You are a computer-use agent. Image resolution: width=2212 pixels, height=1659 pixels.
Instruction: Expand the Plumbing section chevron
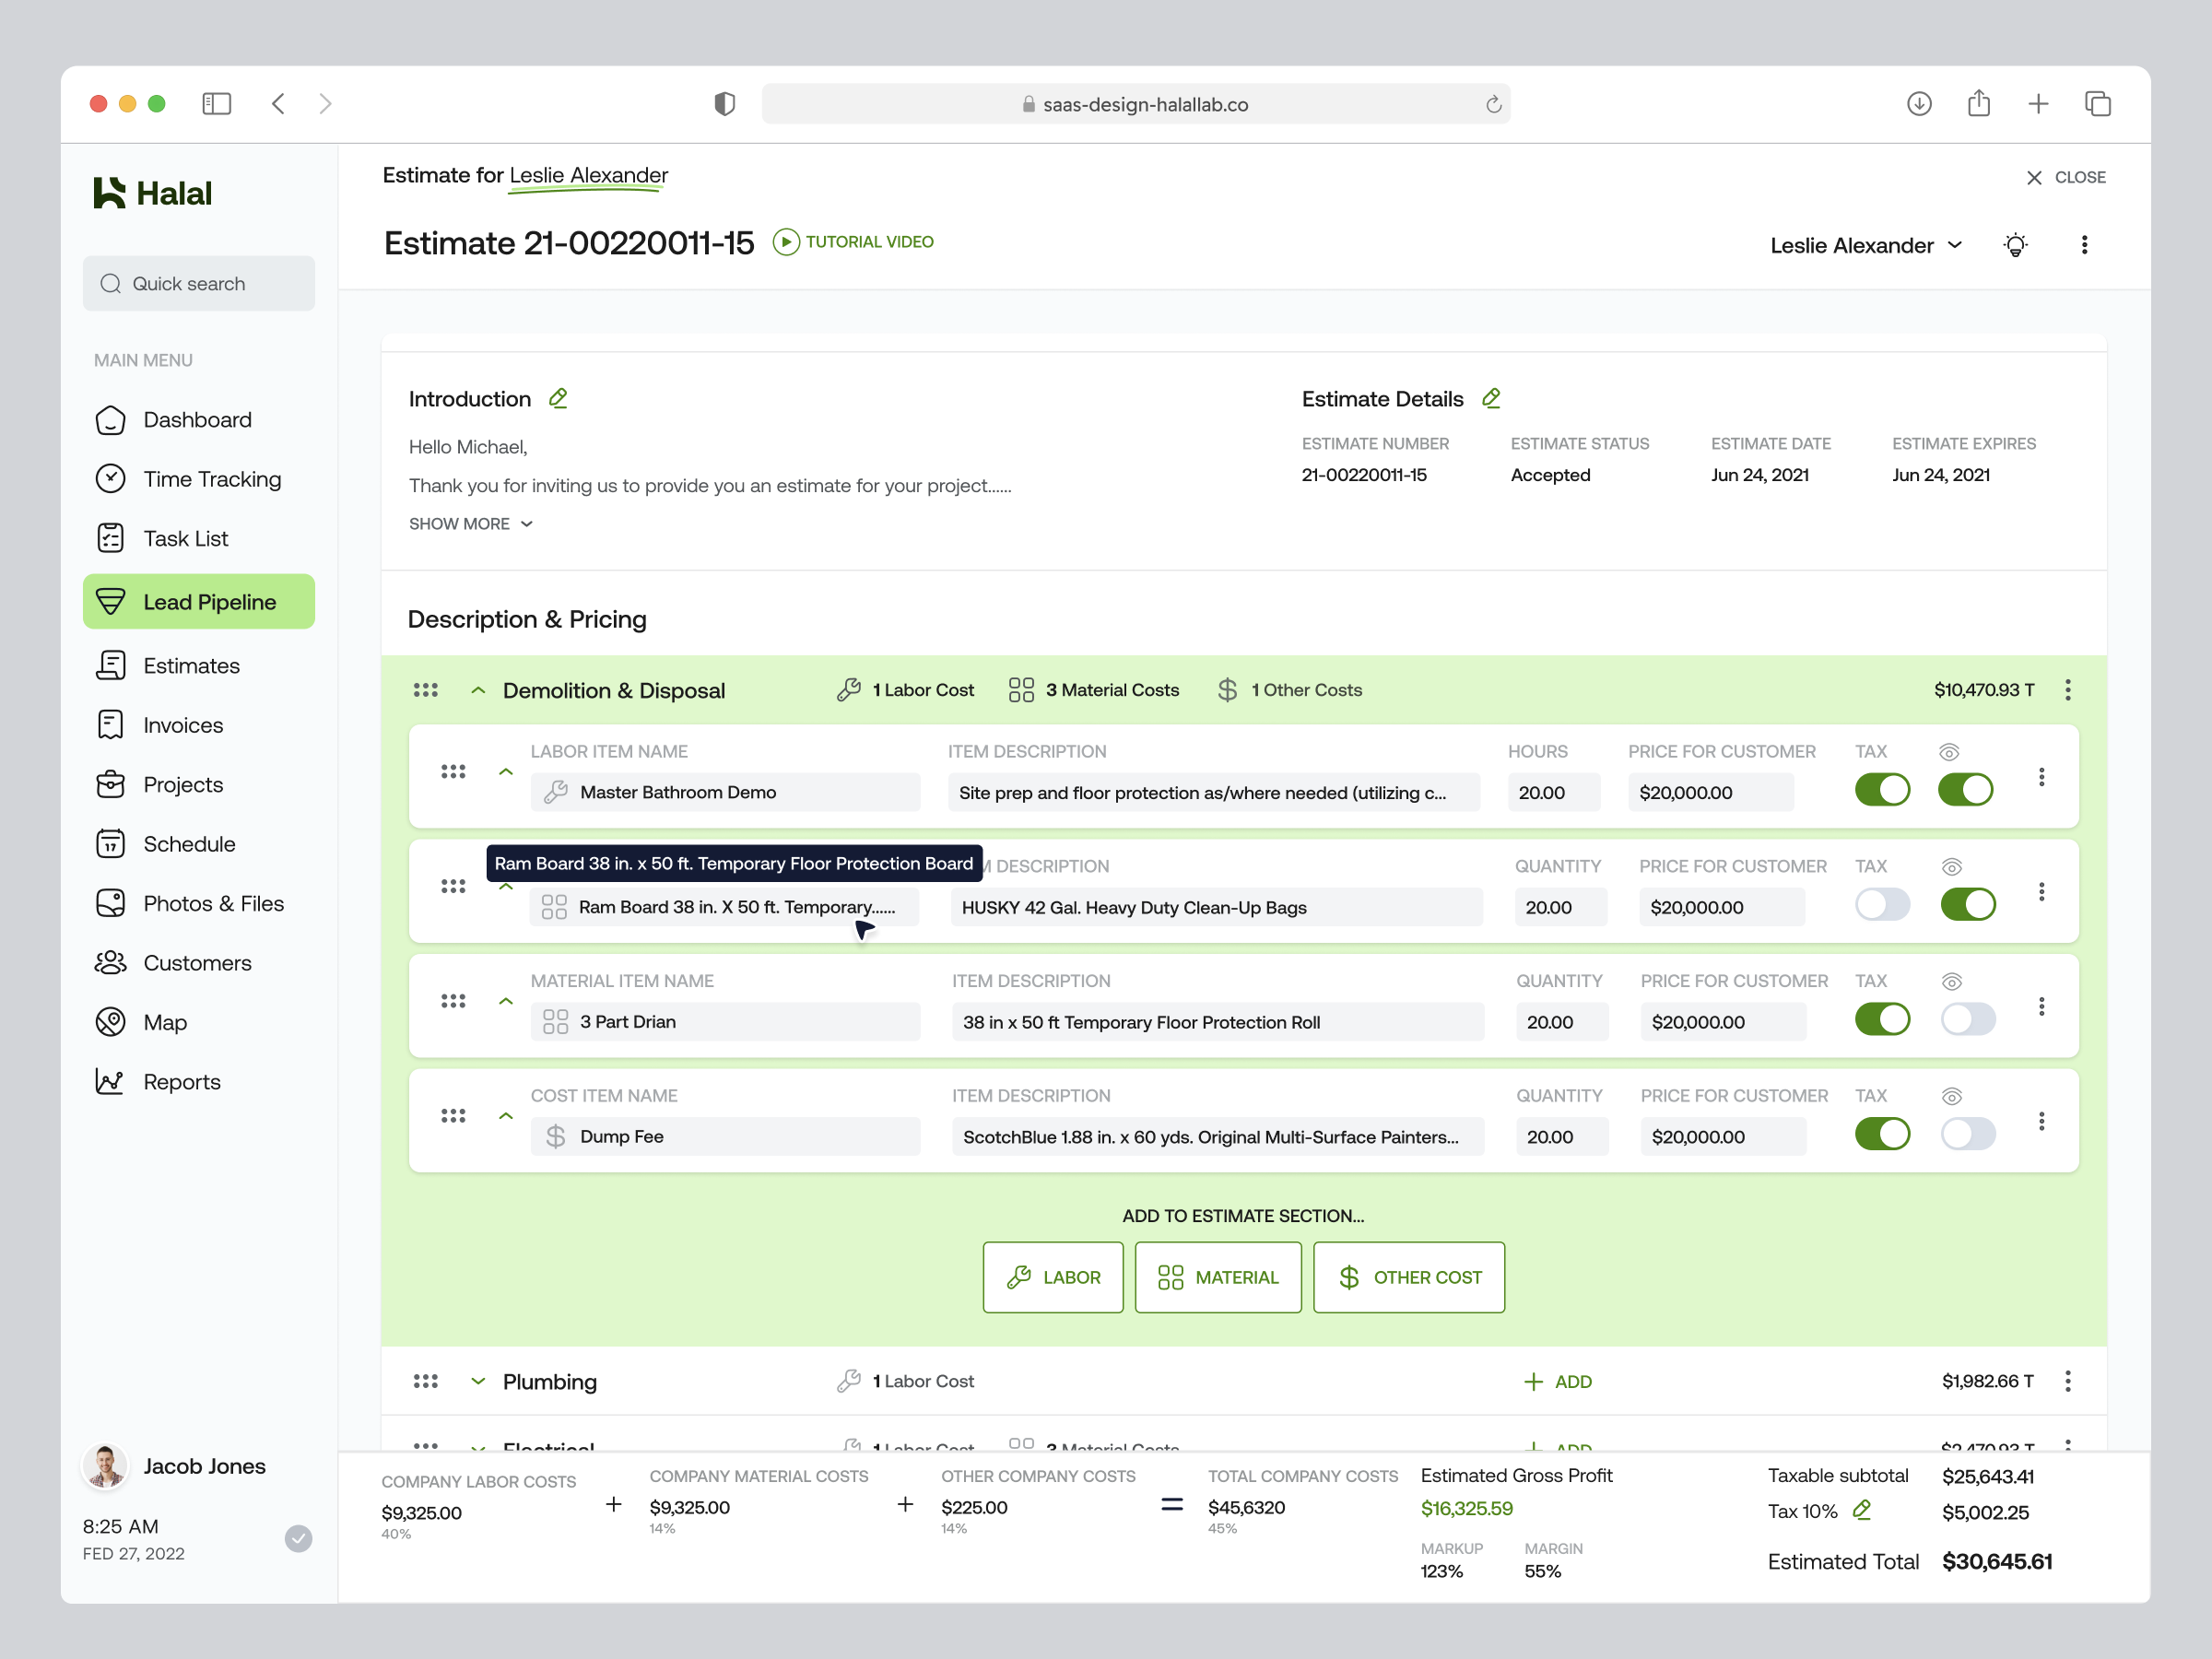point(478,1381)
